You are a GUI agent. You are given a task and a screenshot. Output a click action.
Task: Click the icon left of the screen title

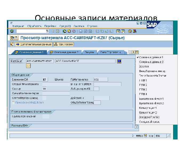coord(14,38)
